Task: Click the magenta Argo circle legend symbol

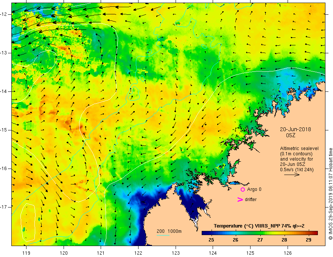Action: [x=243, y=190]
